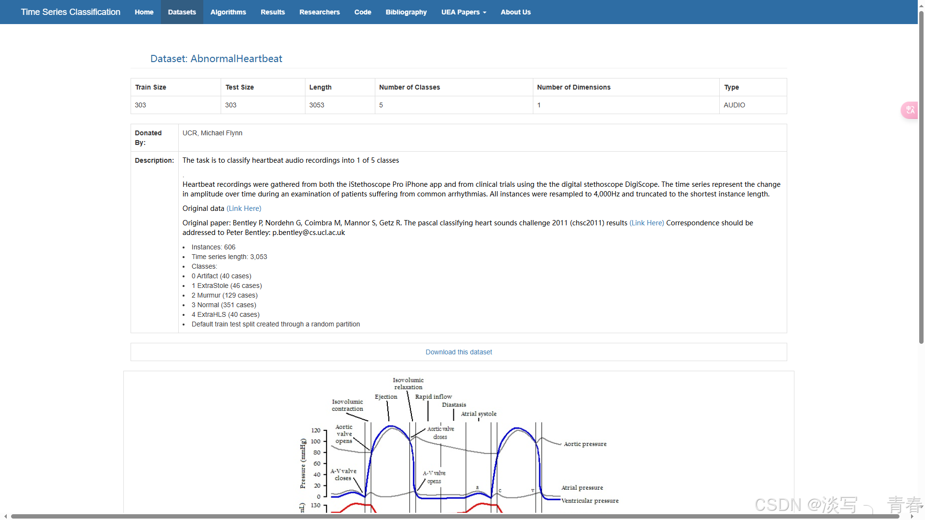925x520 pixels.
Task: Go to About Us page
Action: (515, 12)
